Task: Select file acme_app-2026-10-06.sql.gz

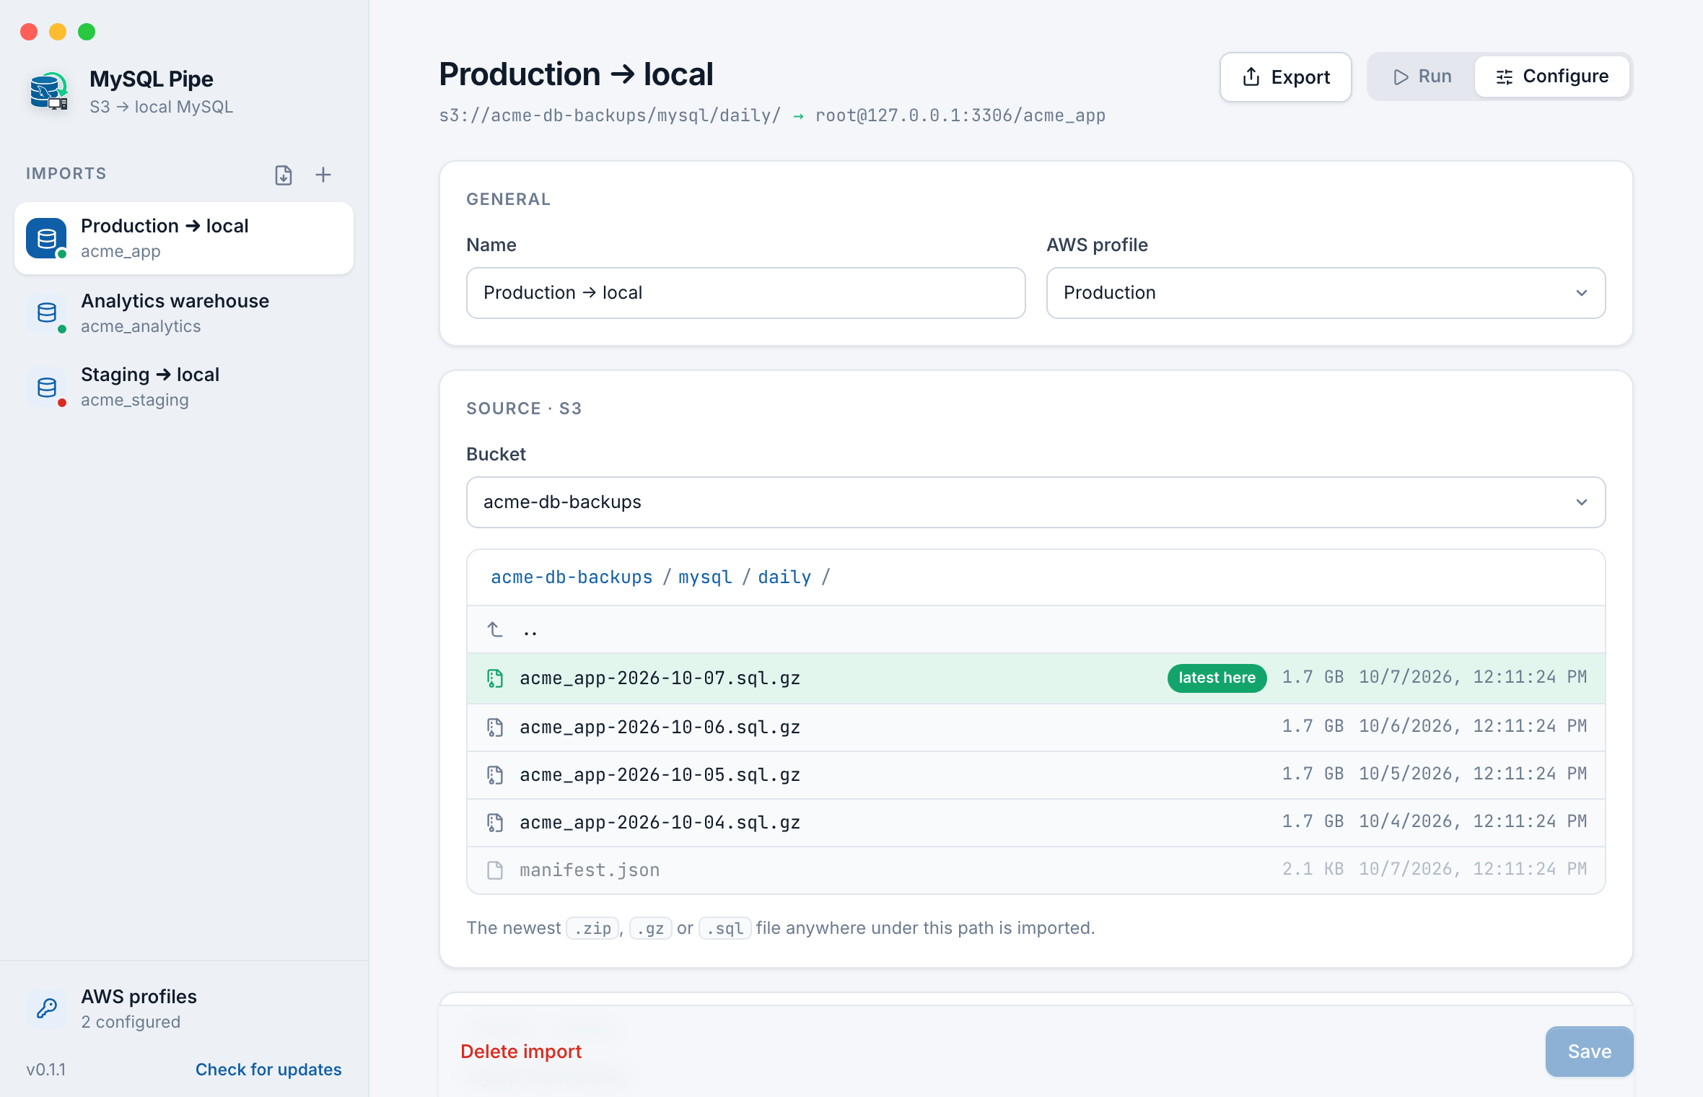Action: pos(1036,727)
